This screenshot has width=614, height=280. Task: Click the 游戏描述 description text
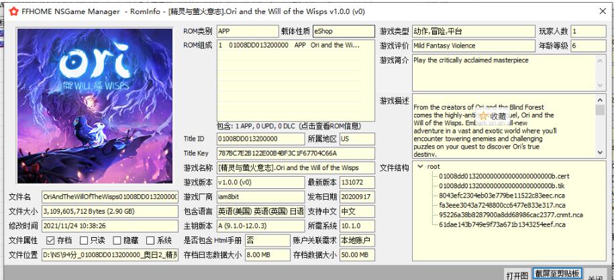(x=484, y=131)
